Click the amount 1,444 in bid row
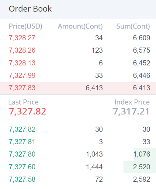 coord(94,167)
